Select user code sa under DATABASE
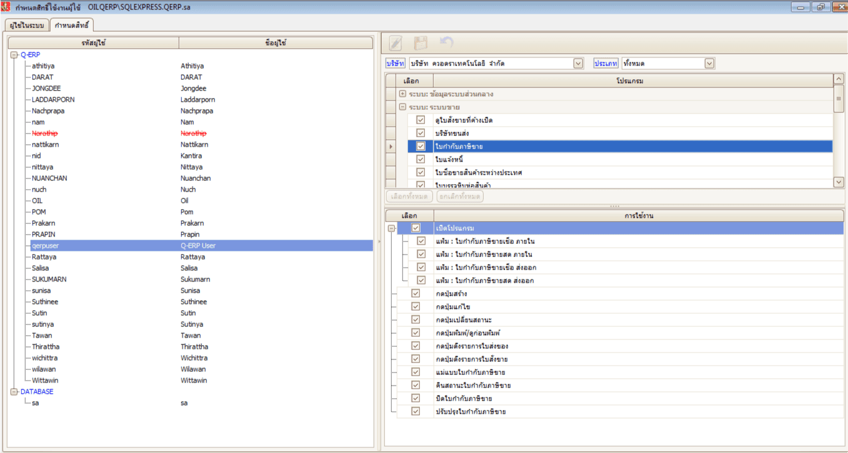This screenshot has width=848, height=453. [x=36, y=403]
